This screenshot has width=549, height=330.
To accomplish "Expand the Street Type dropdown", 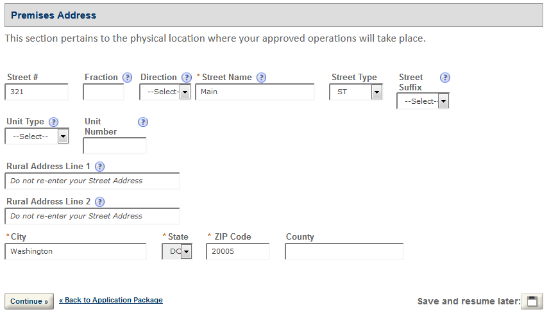I will (x=356, y=92).
